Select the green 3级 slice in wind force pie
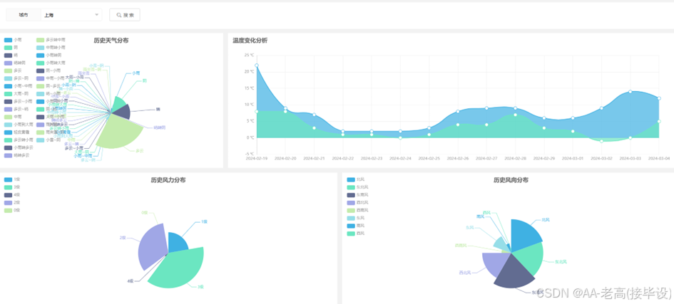This screenshot has height=304, width=674. 180,268
